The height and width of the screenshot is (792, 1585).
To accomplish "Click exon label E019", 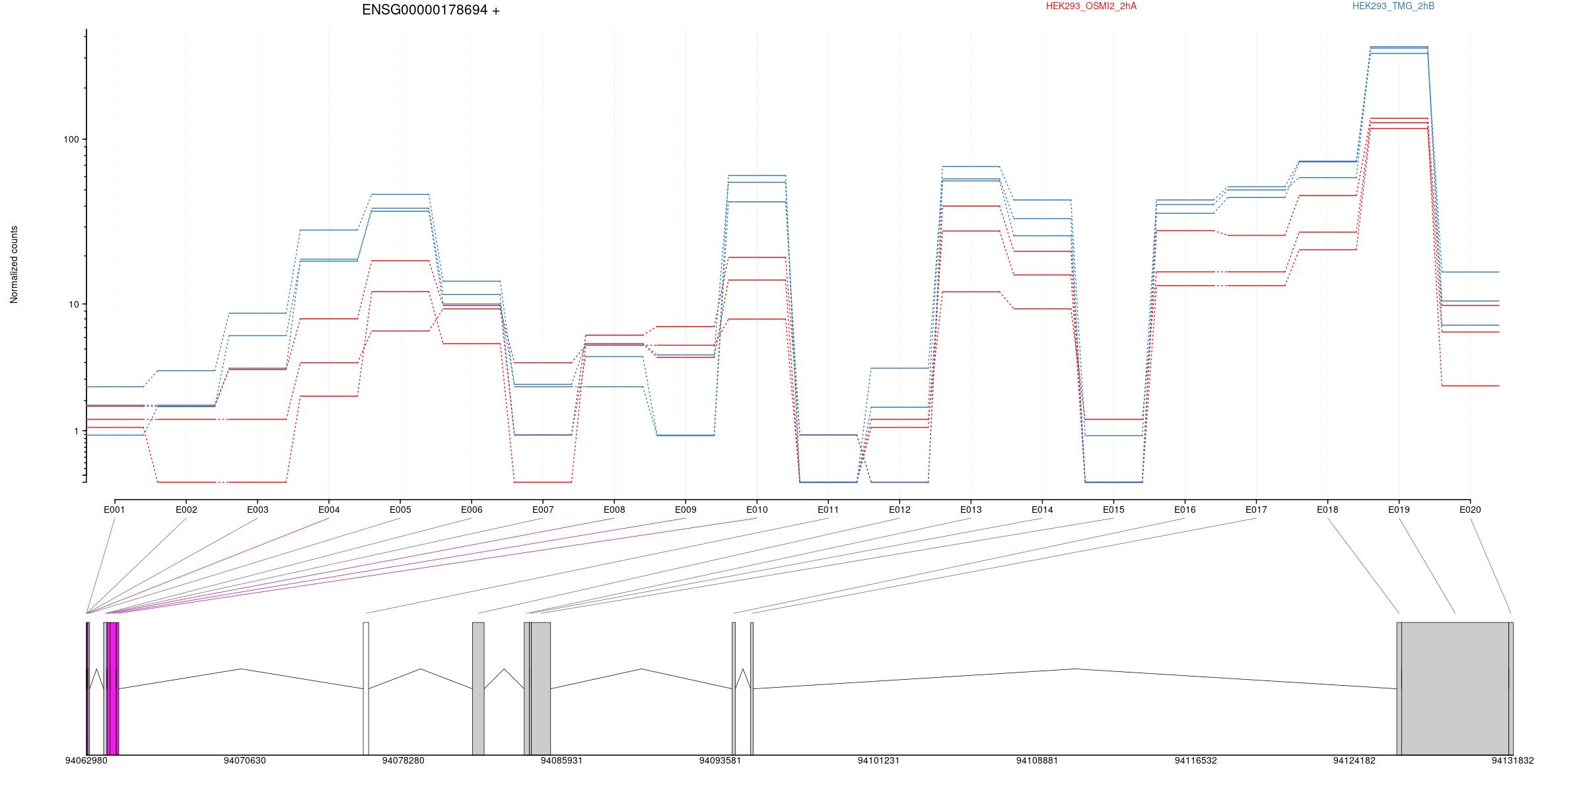I will tap(1399, 510).
